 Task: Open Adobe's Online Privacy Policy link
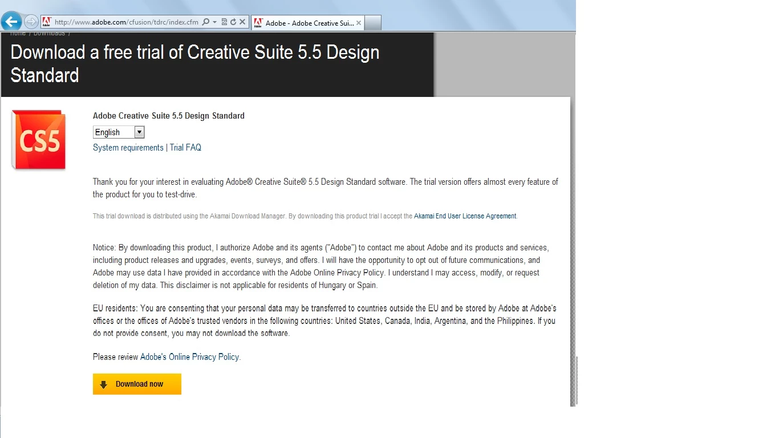(190, 357)
